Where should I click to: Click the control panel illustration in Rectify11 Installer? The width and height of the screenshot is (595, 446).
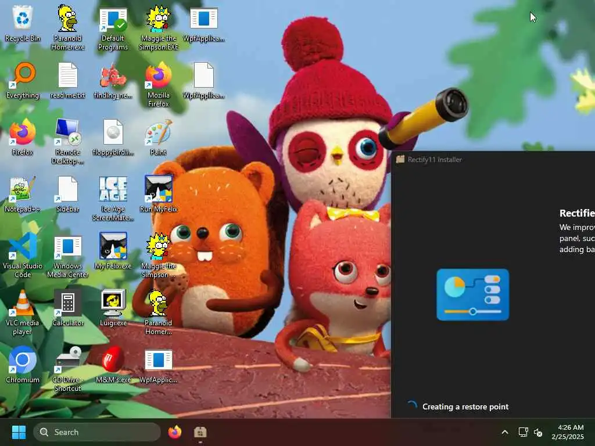pos(472,294)
